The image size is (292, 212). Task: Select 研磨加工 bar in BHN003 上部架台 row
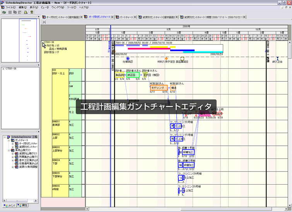(188, 152)
